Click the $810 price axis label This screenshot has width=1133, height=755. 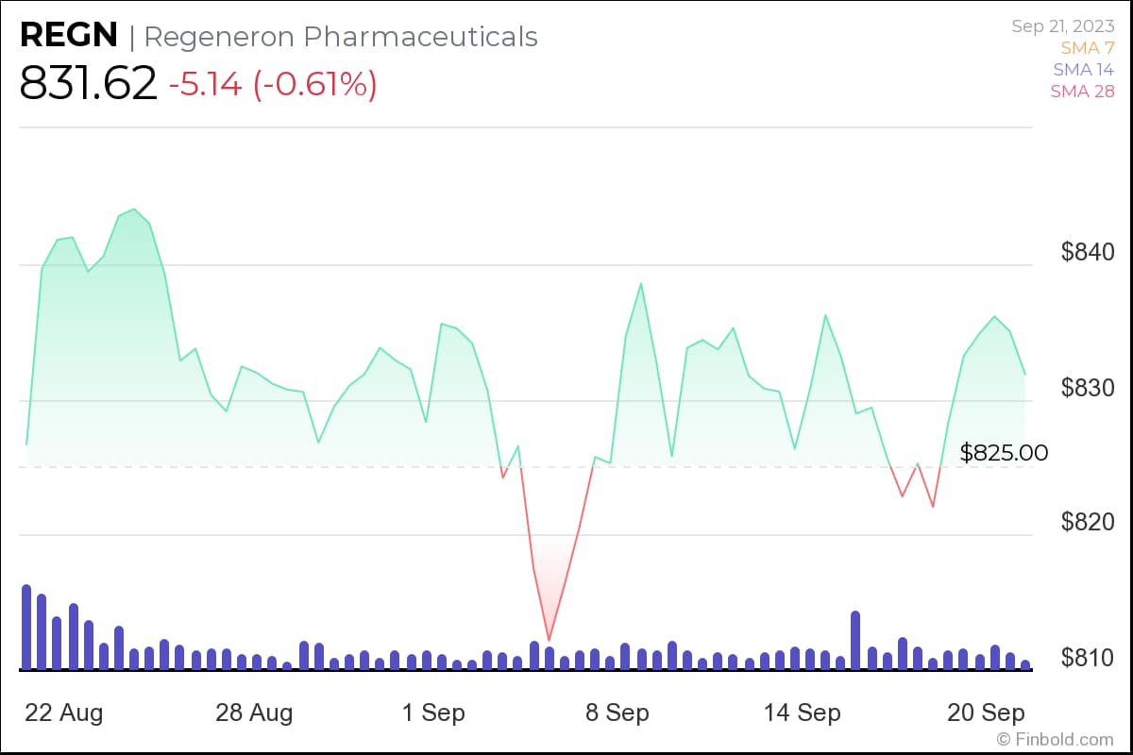(x=1088, y=657)
